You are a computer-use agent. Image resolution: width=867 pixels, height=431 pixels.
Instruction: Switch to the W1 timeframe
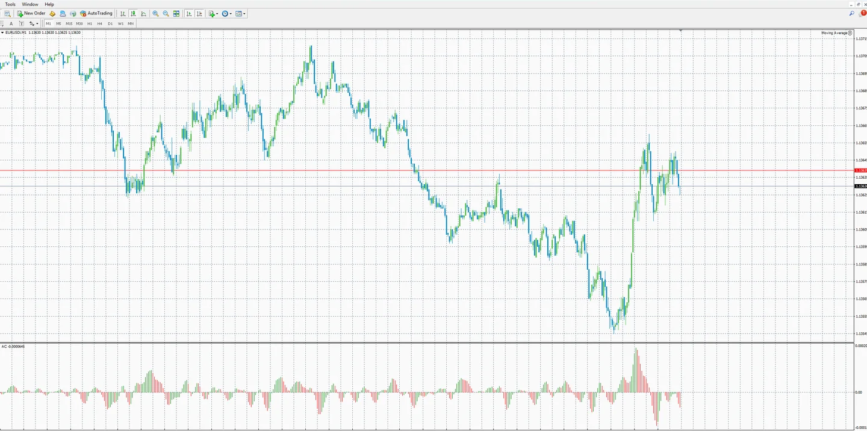tap(121, 23)
